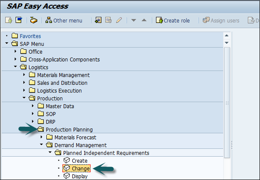Click the second toolbar icon with blue window
Image resolution: width=260 pixels, height=180 pixels.
[19, 20]
